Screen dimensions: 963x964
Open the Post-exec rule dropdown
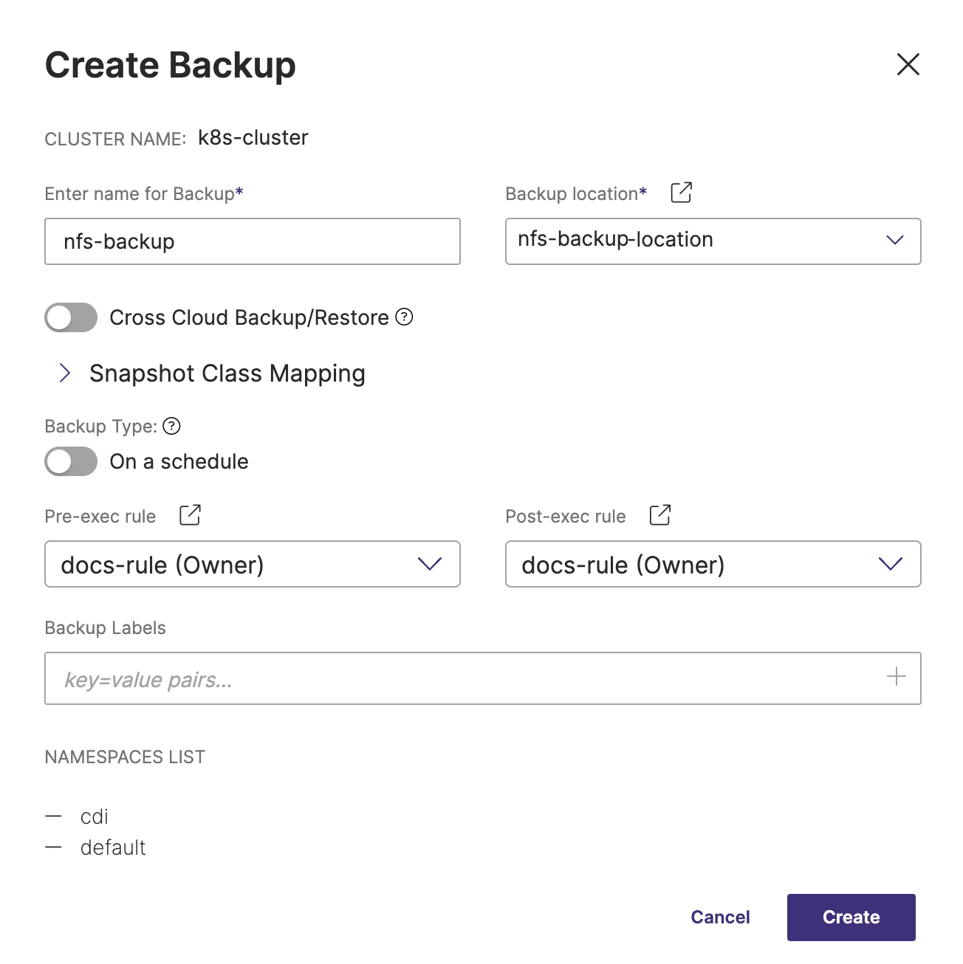[x=713, y=564]
